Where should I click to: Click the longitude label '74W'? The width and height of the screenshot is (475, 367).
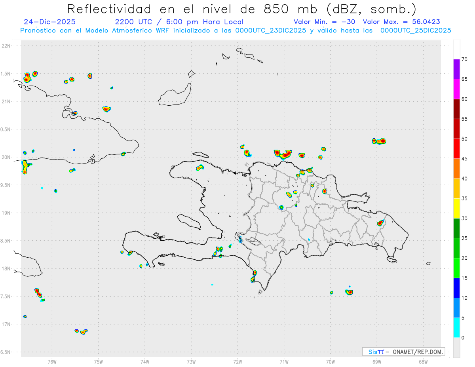(145, 361)
